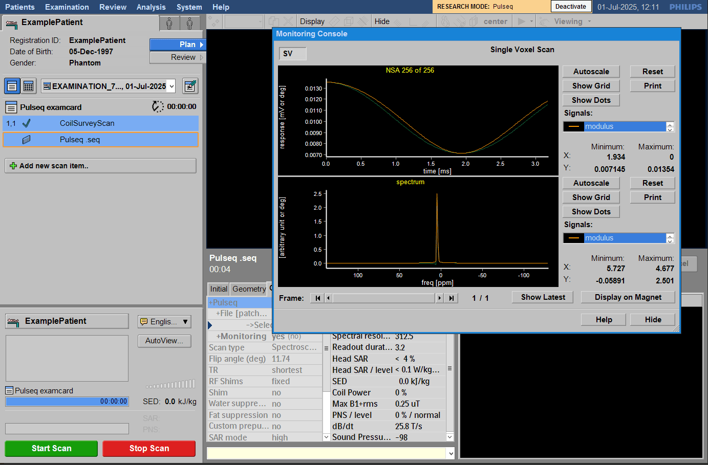Click the copy icon in viewing toolbar
The width and height of the screenshot is (708, 465).
(x=274, y=21)
